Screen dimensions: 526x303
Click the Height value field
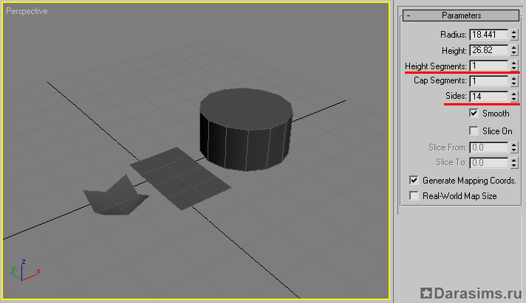click(488, 51)
